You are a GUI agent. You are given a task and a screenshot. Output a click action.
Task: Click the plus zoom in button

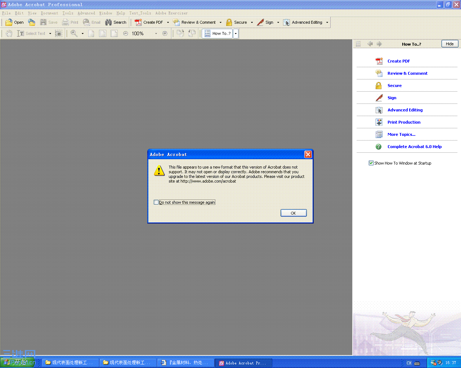point(165,33)
